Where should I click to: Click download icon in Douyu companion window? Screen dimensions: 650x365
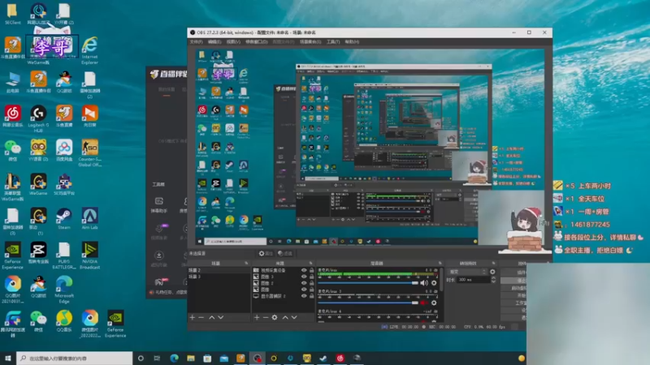(158, 255)
